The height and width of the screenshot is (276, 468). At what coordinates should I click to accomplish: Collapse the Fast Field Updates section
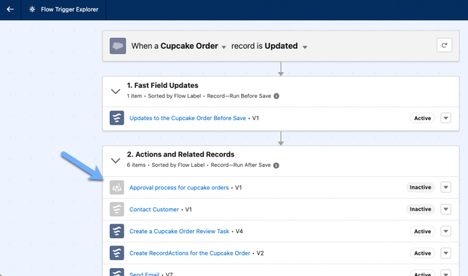(115, 91)
